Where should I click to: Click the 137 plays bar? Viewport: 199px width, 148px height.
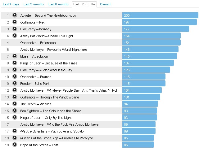148,63
